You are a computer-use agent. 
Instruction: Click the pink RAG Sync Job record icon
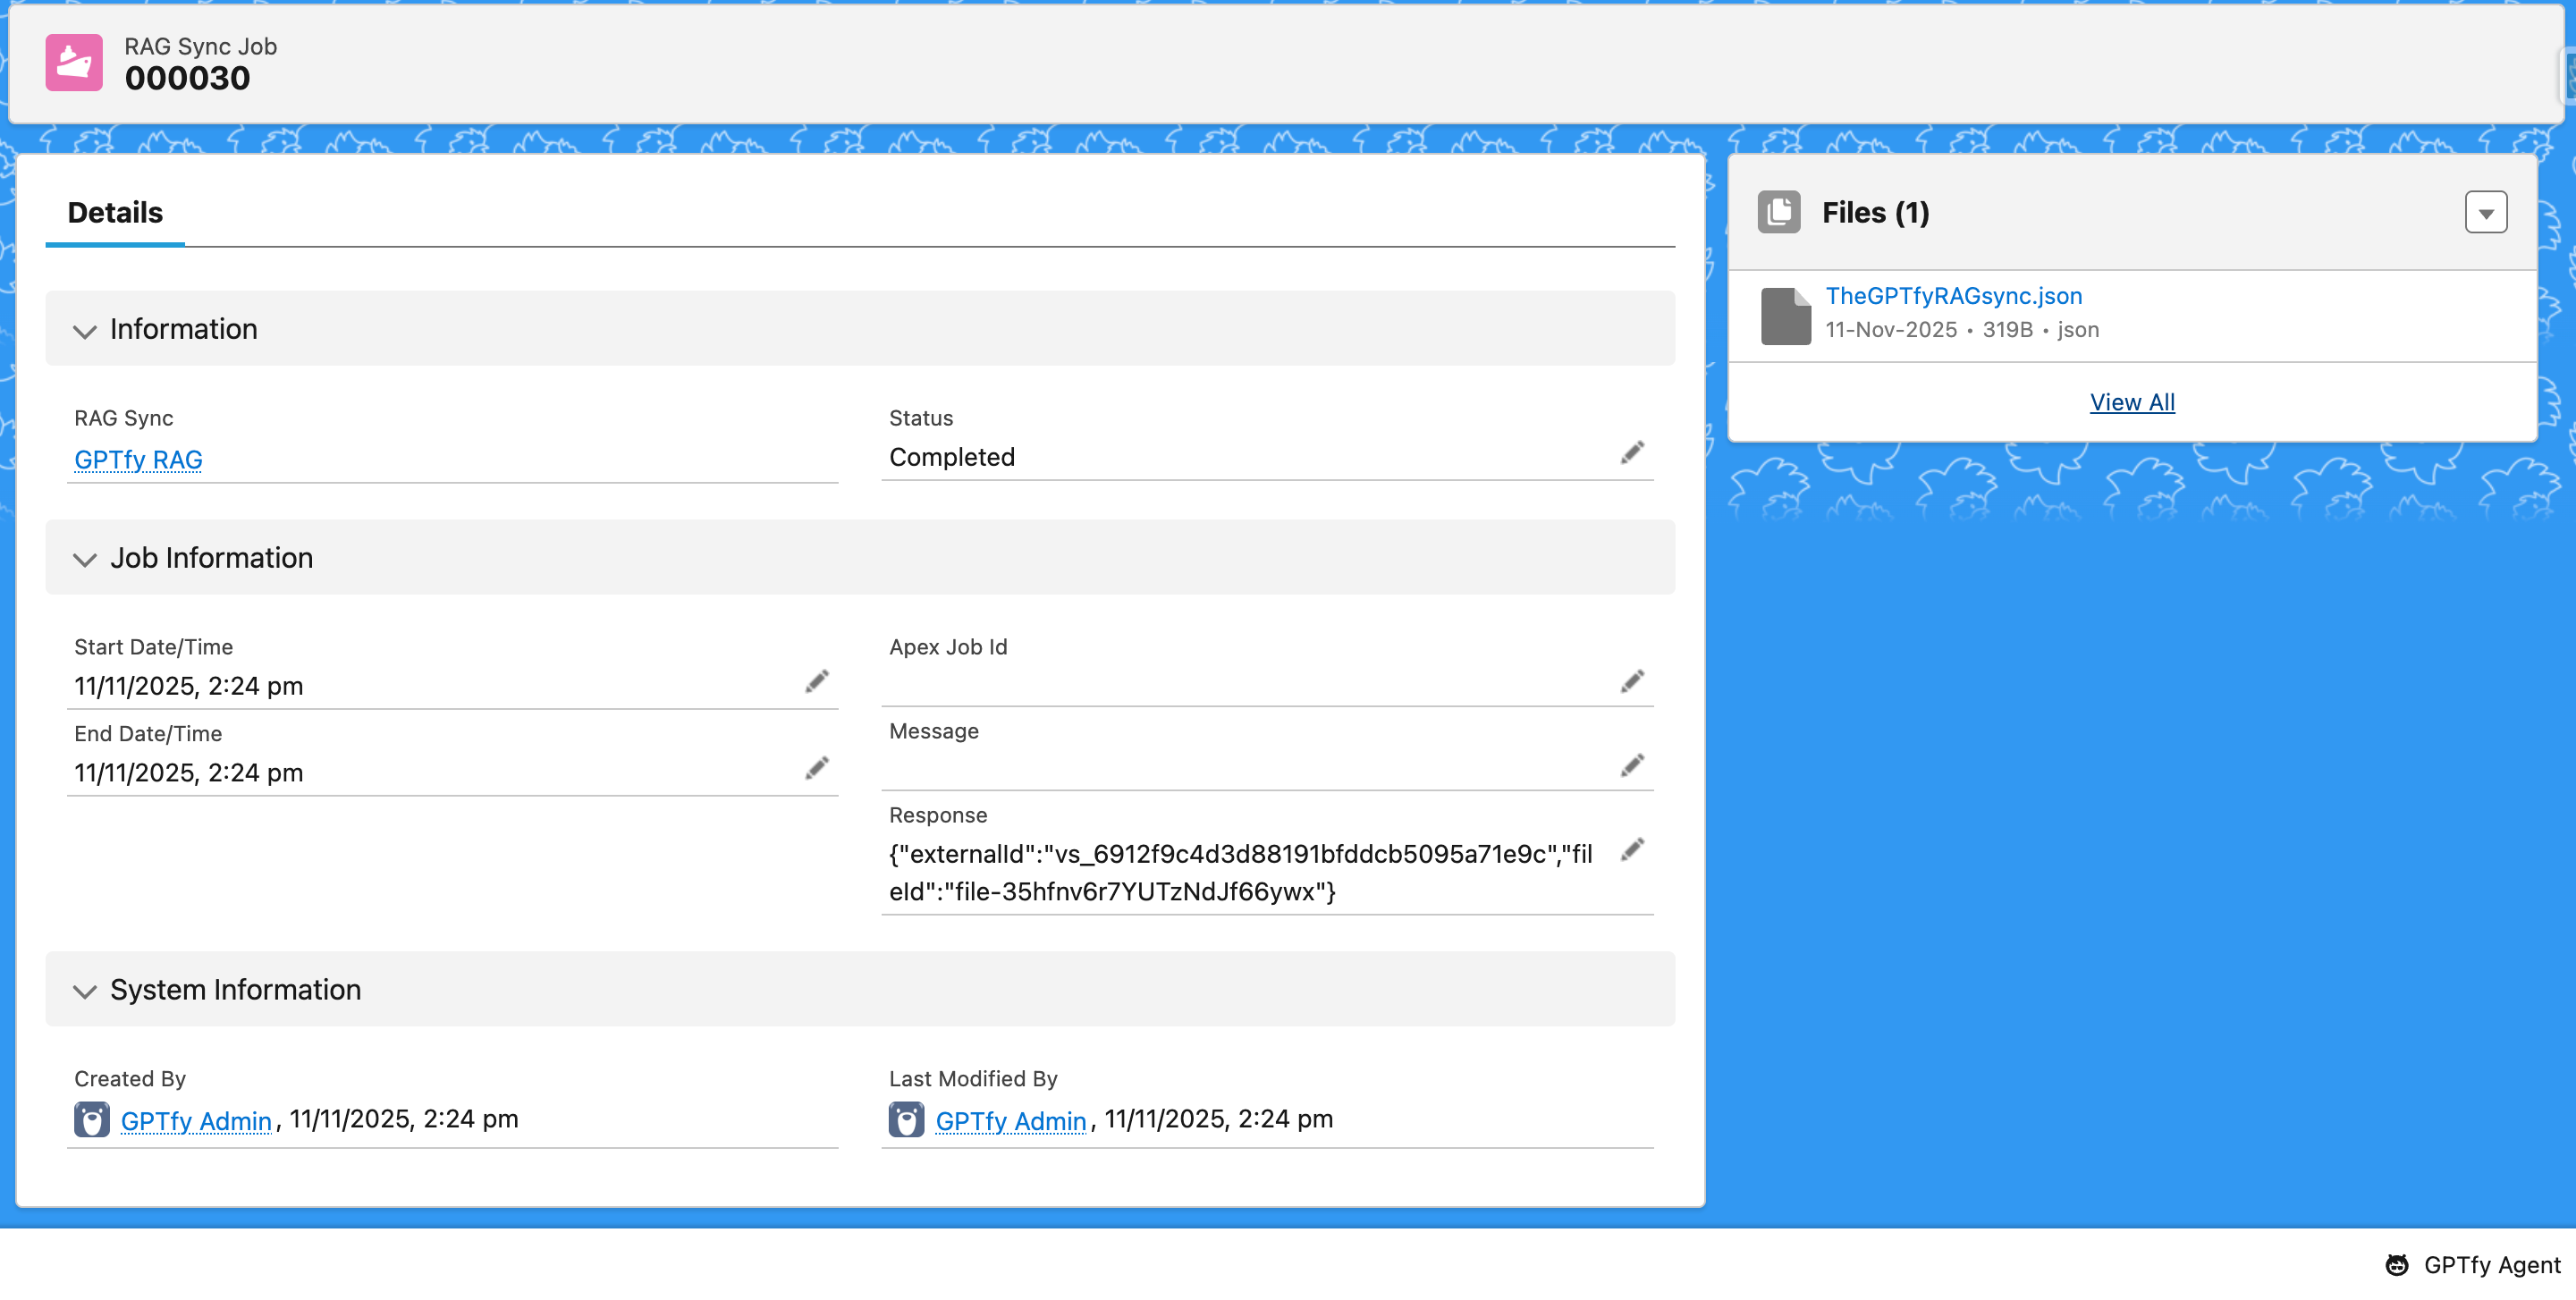coord(74,62)
